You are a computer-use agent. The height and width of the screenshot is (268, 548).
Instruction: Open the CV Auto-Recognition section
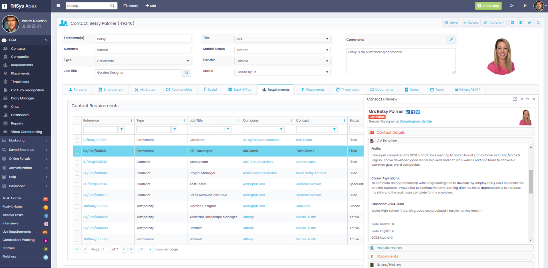[x=27, y=90]
